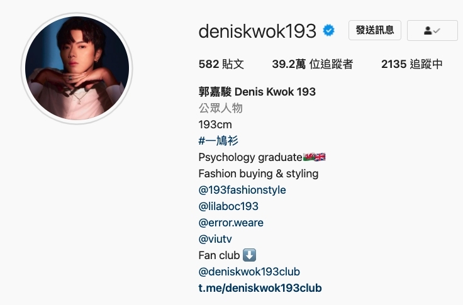The image size is (463, 305).
Task: Click the blue verified badge icon
Action: pos(328,30)
